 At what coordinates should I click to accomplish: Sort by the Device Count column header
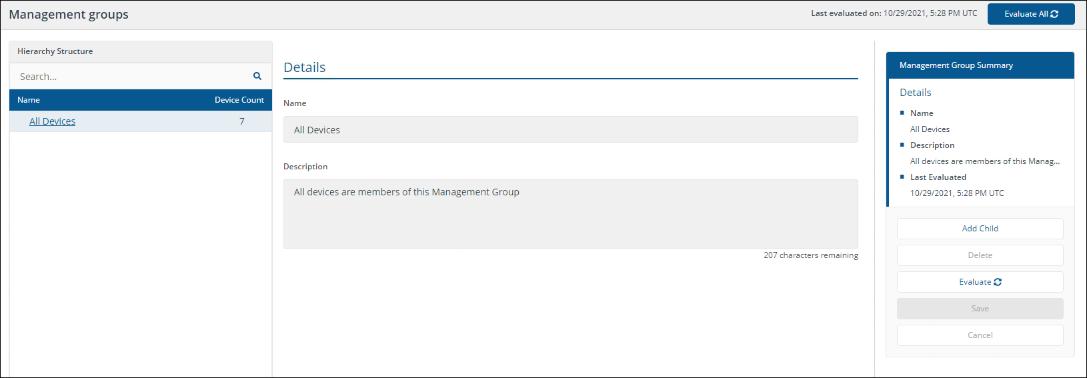coord(239,100)
